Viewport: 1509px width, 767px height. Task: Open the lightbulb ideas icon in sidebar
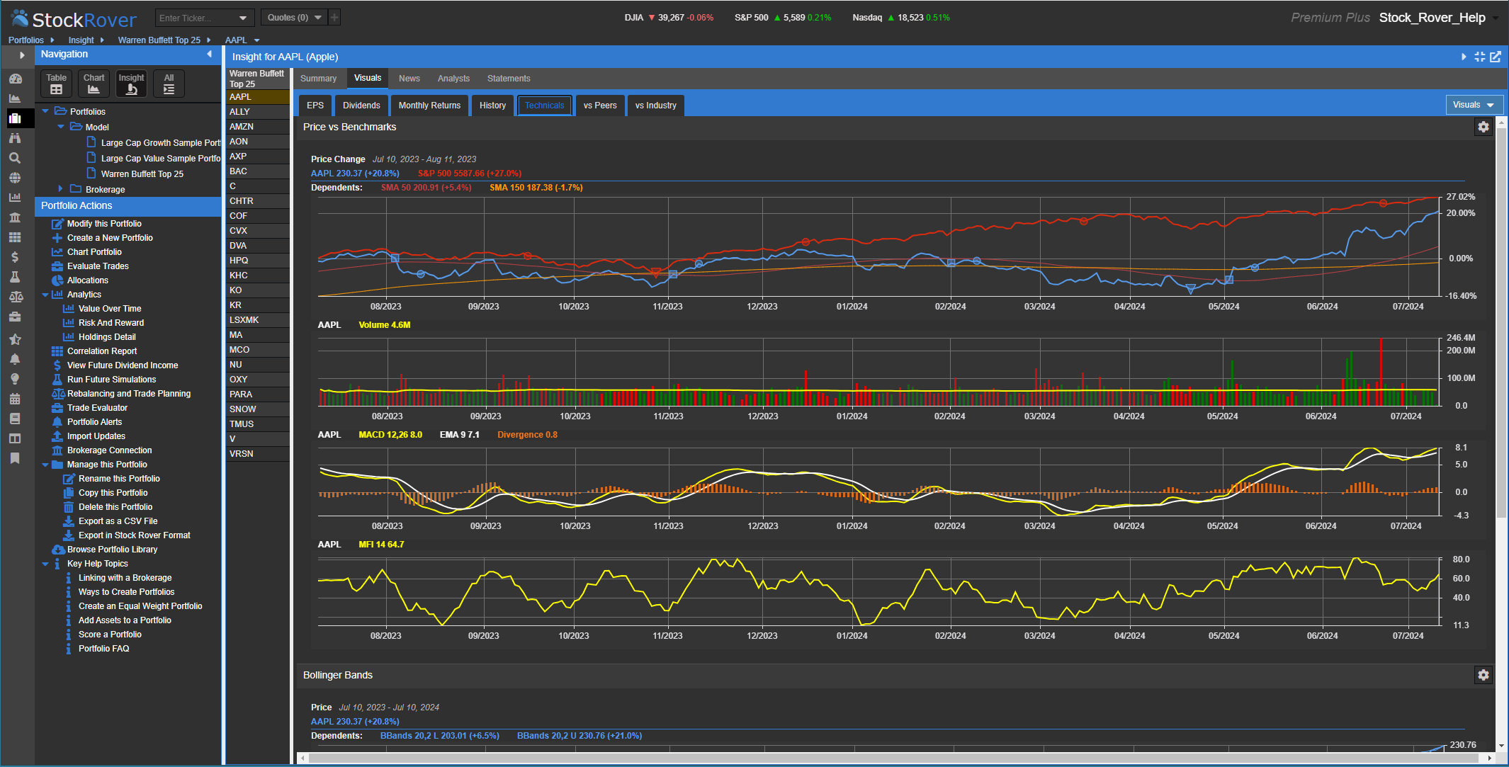(x=15, y=379)
